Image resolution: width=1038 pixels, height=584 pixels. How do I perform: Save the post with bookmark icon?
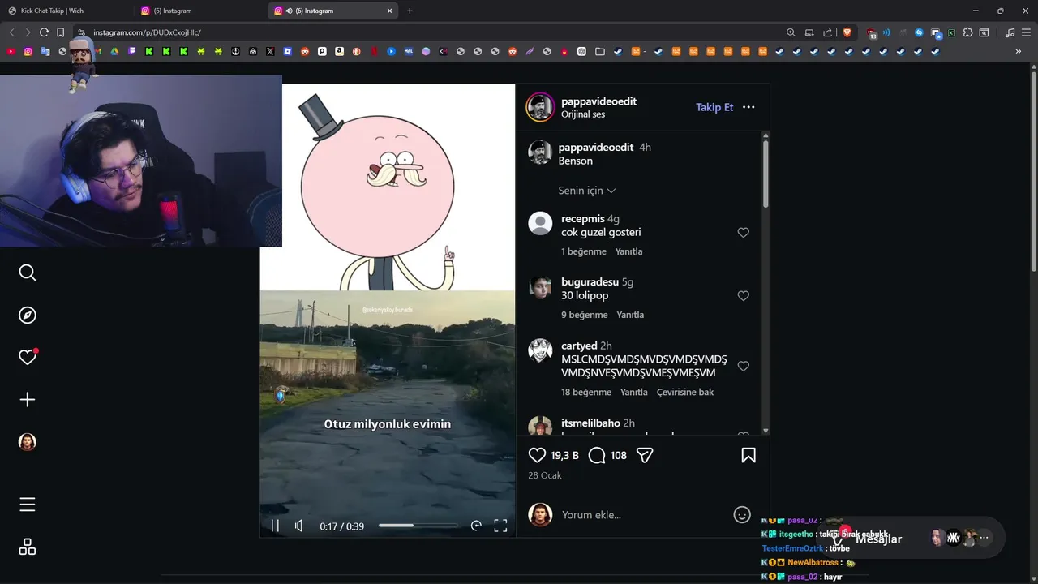click(748, 455)
